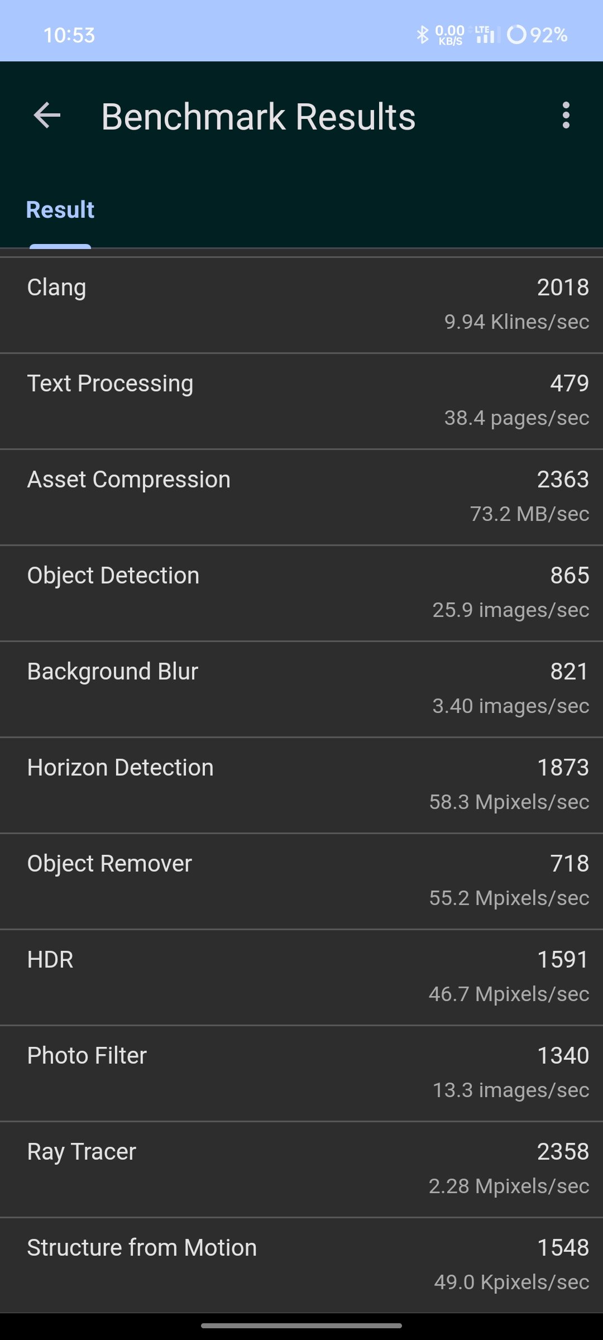Open the Text Processing result row
The image size is (603, 1340).
[x=301, y=401]
